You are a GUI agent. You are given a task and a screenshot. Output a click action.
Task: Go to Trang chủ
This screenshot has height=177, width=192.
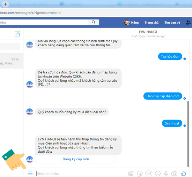pyautogui.click(x=152, y=23)
